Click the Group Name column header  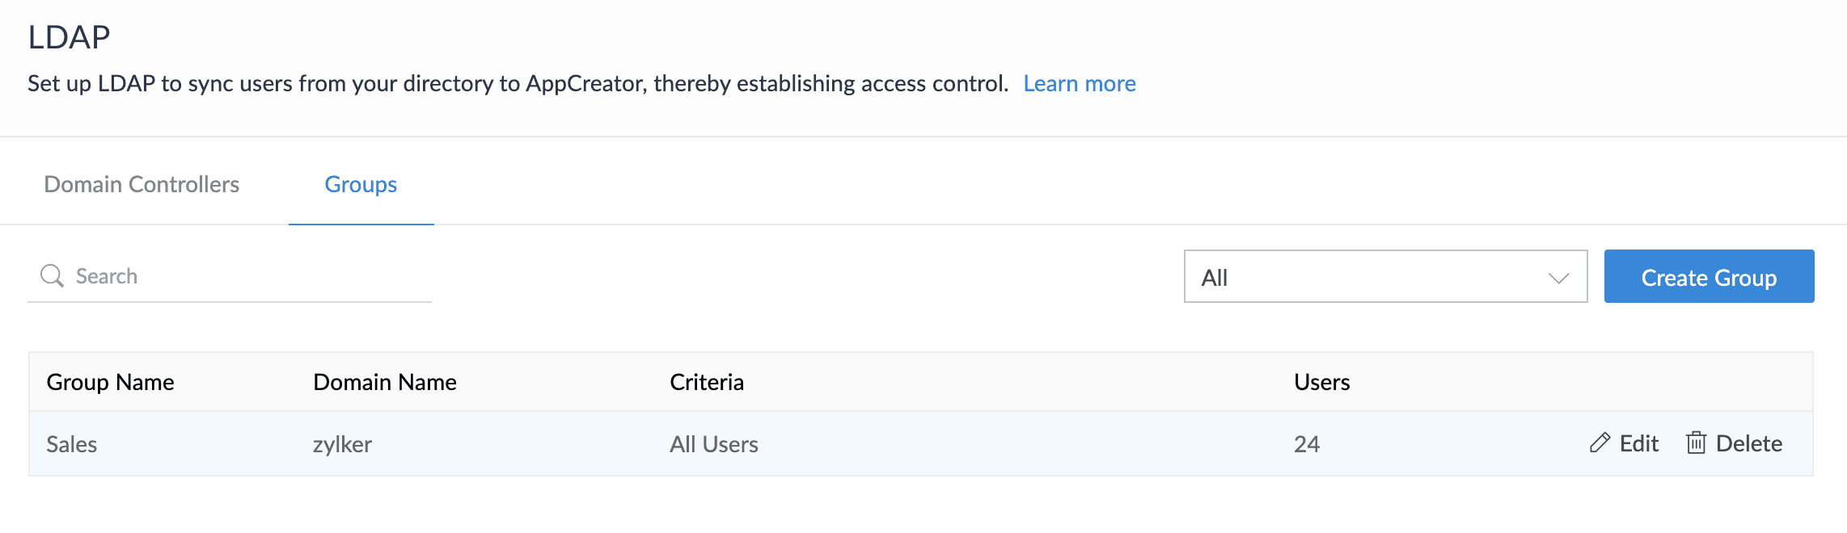pyautogui.click(x=110, y=382)
